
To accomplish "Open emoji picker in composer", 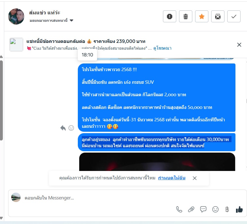I will [x=215, y=209].
